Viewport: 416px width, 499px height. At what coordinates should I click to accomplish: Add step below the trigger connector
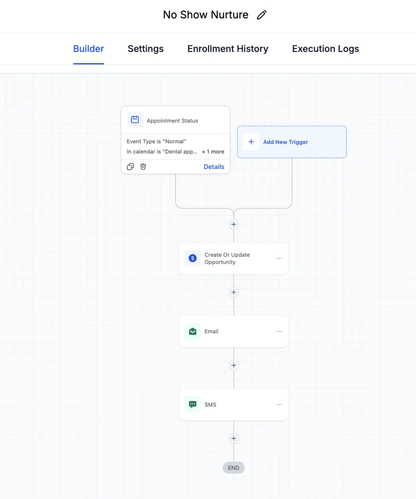[234, 225]
